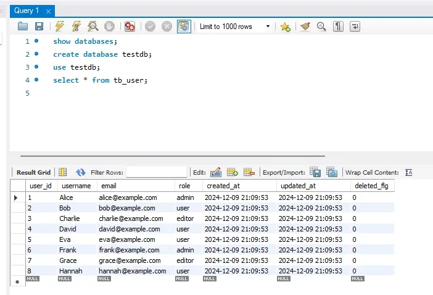Toggle wrap cell content in the grid
This screenshot has height=295, width=433.
408,172
